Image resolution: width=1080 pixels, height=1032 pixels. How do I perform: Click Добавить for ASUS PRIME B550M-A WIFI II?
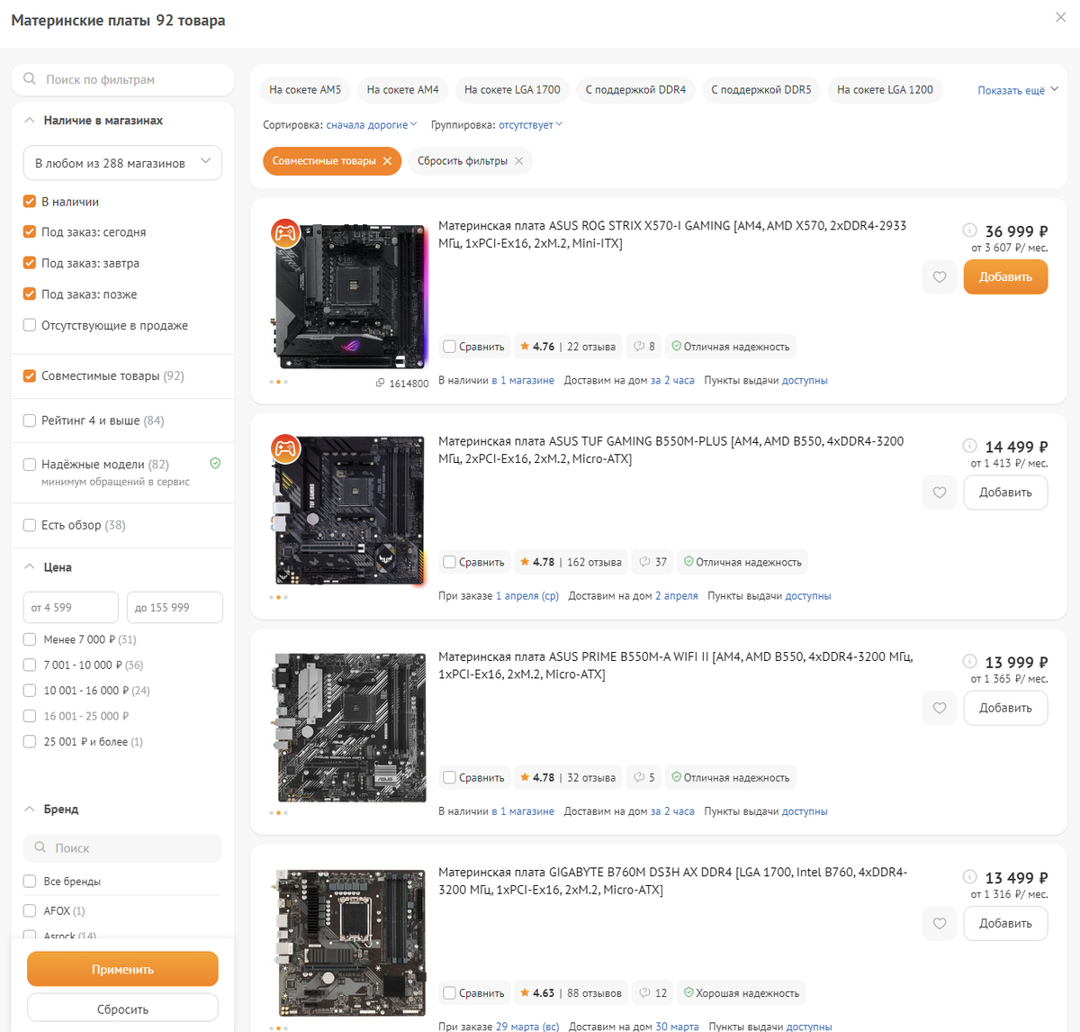point(1005,708)
